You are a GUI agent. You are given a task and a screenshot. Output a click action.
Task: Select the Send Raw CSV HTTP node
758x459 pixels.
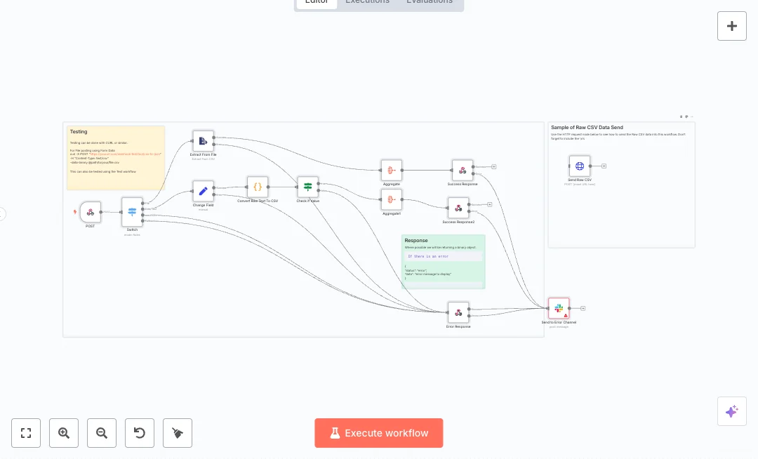click(x=580, y=166)
